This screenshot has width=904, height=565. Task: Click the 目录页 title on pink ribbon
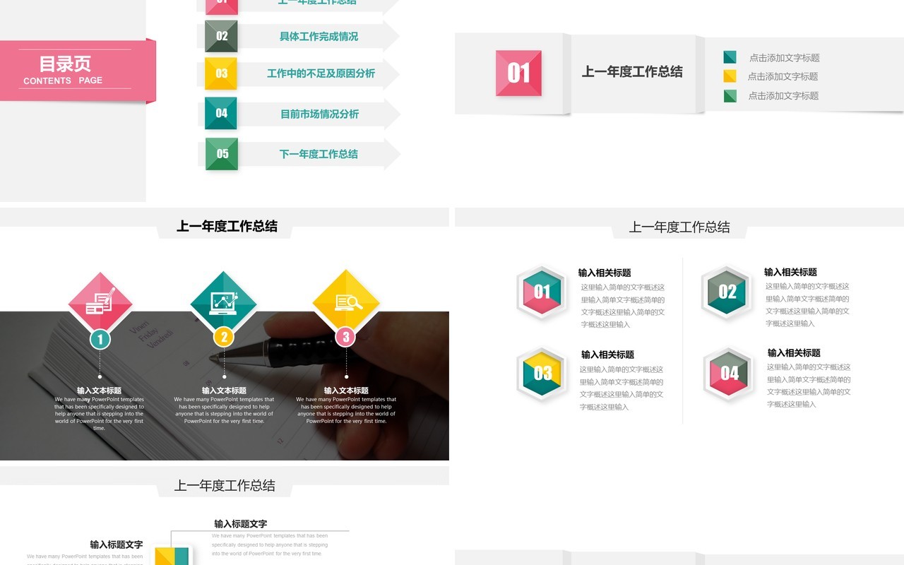click(x=65, y=64)
